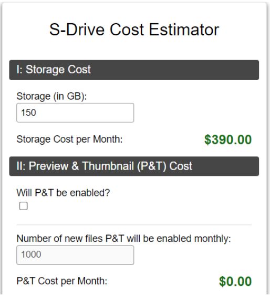Tick the P&T checkbox under section II
This screenshot has height=296, width=270.
point(23,206)
